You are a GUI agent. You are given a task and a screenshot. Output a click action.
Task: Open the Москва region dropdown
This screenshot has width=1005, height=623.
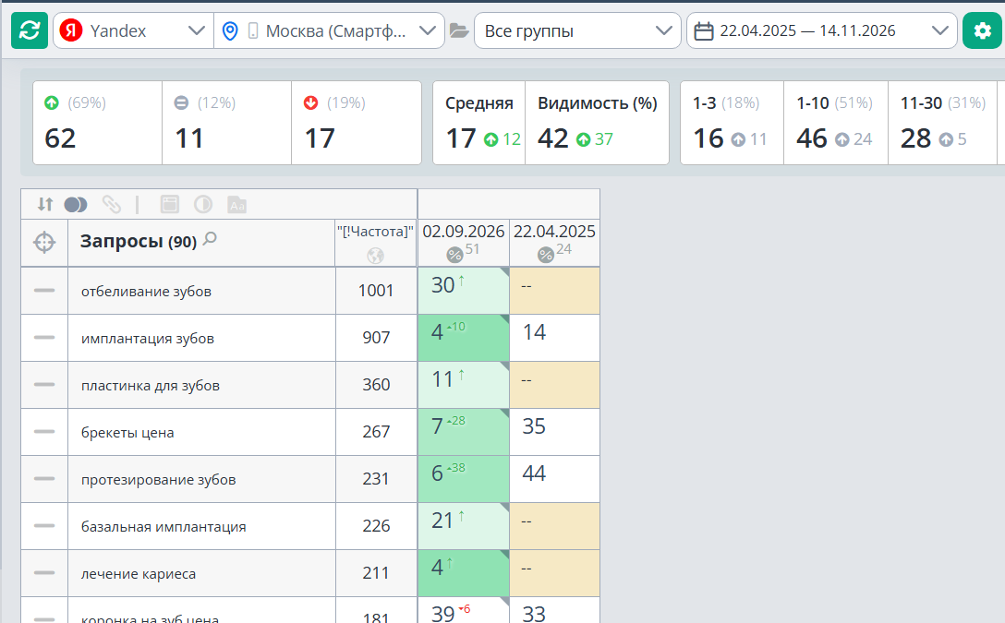[x=330, y=30]
